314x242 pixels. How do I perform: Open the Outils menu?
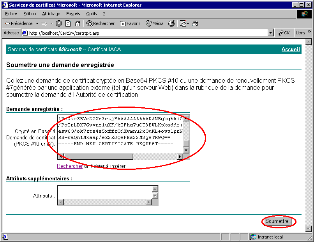pos(92,14)
